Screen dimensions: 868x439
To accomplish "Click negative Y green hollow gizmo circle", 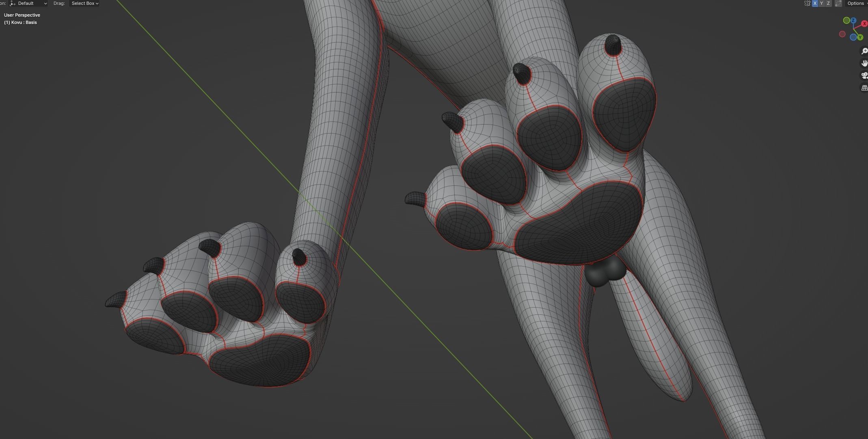I will (846, 20).
